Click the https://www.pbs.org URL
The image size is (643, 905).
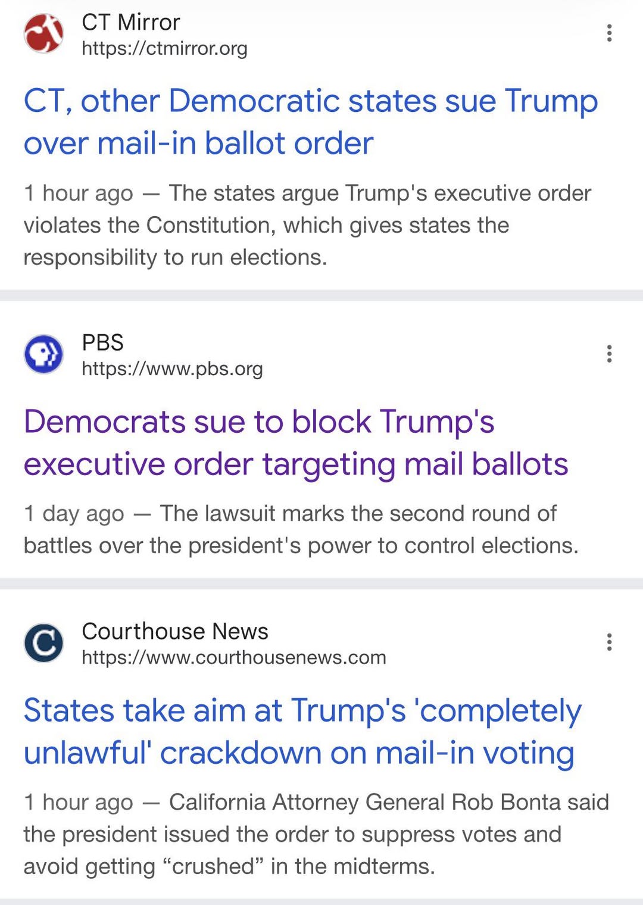(172, 369)
